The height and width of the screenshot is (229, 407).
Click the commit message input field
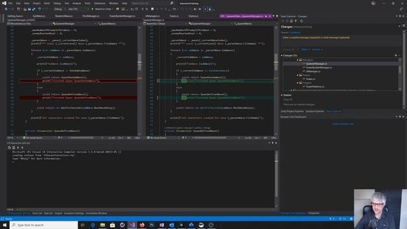click(341, 40)
